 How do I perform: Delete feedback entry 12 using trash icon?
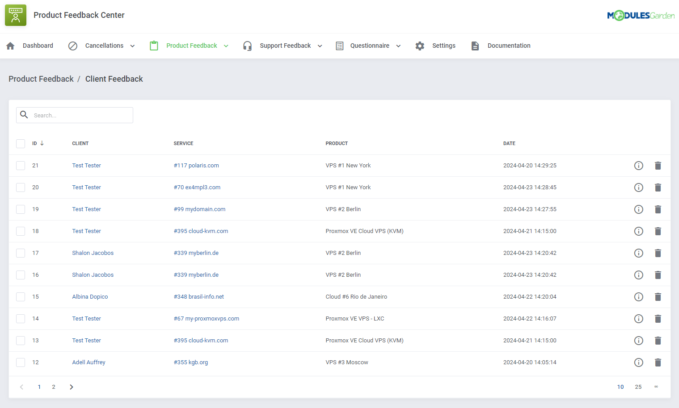658,362
